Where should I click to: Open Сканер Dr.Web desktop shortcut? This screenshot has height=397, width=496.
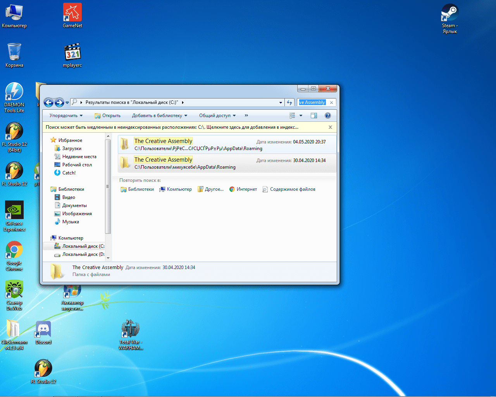click(x=14, y=295)
